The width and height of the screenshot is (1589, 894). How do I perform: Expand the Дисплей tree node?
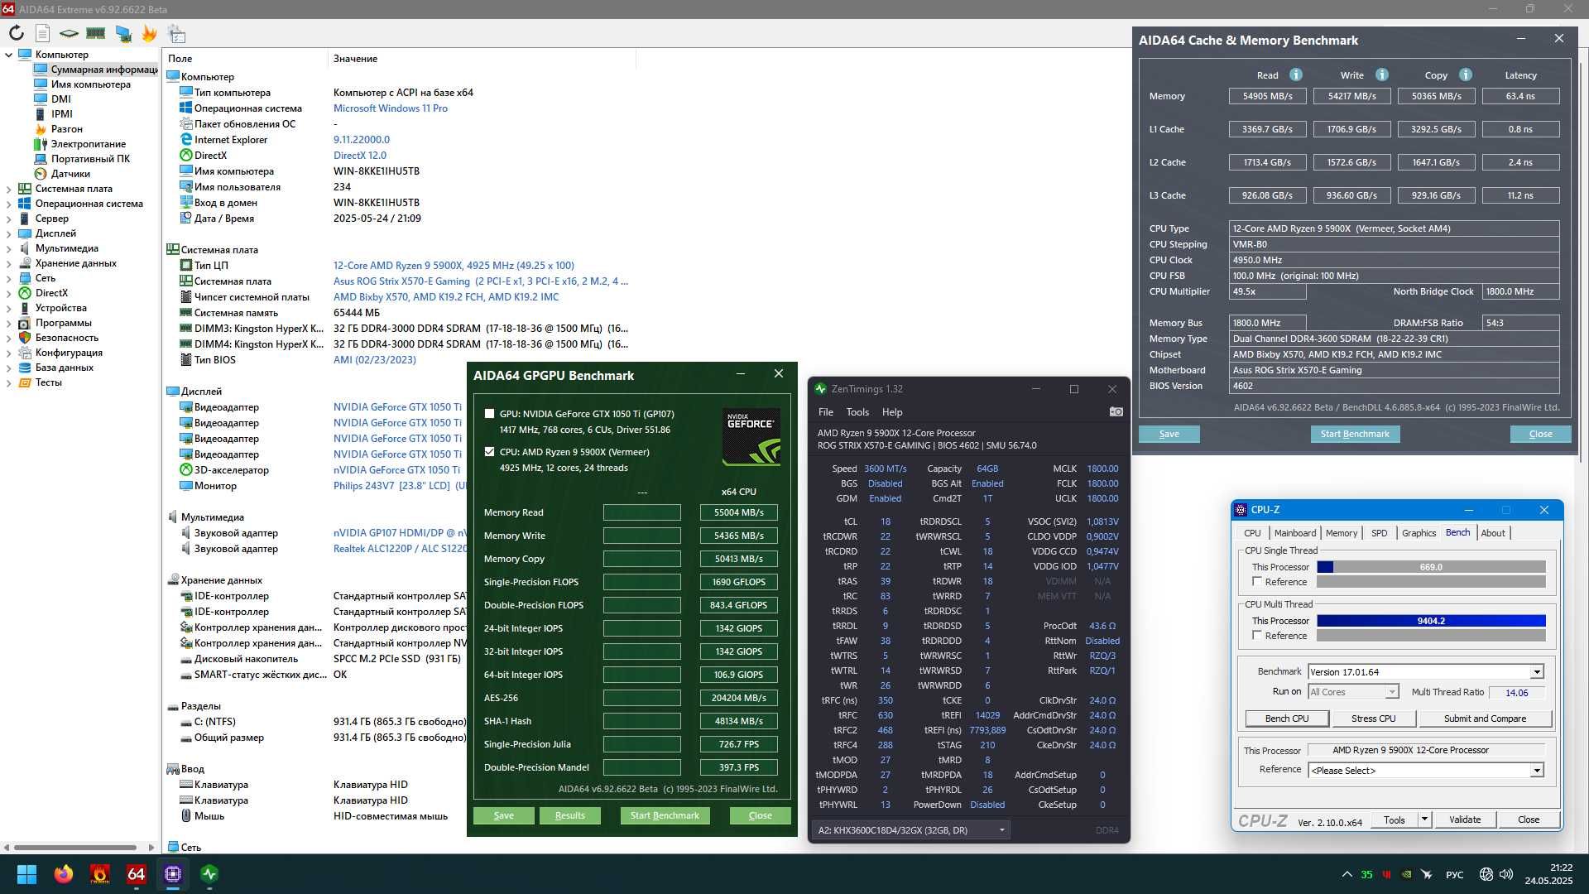[x=9, y=233]
